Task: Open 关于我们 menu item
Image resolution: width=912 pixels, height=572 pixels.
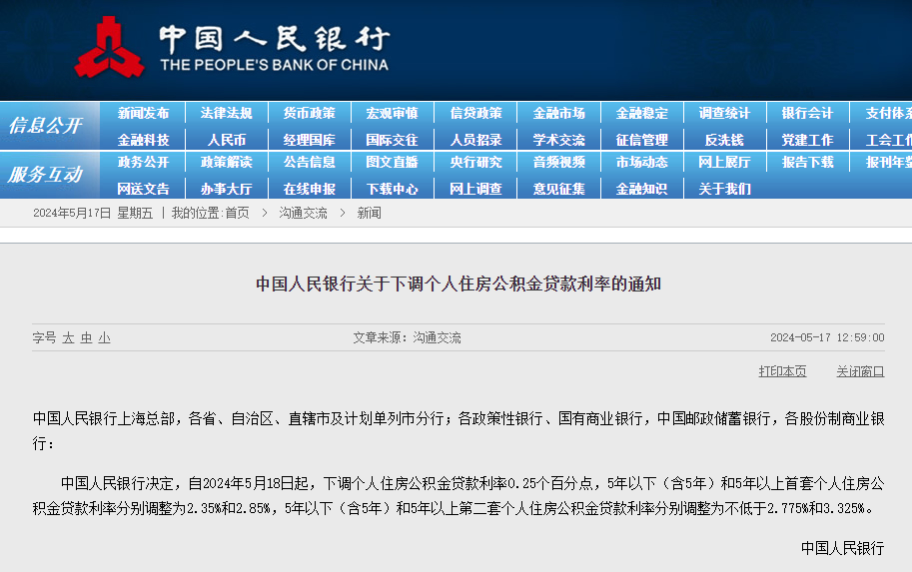Action: (x=725, y=189)
